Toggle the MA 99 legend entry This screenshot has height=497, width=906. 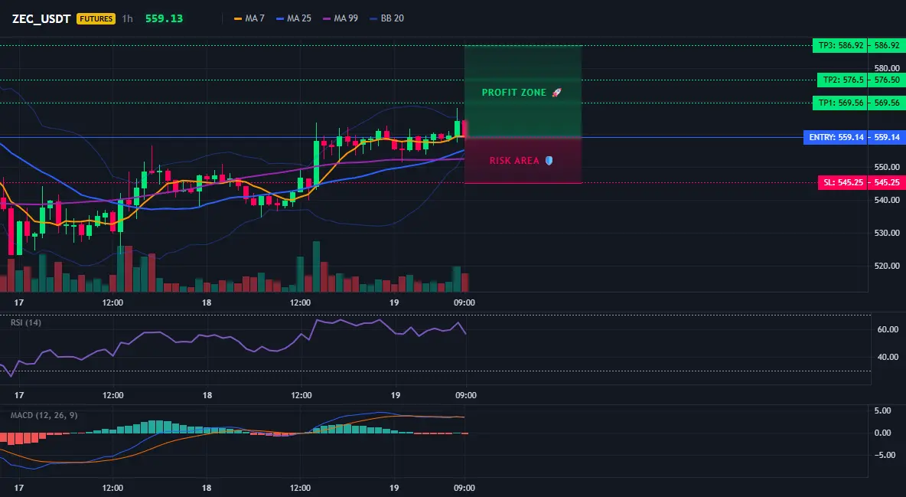341,18
